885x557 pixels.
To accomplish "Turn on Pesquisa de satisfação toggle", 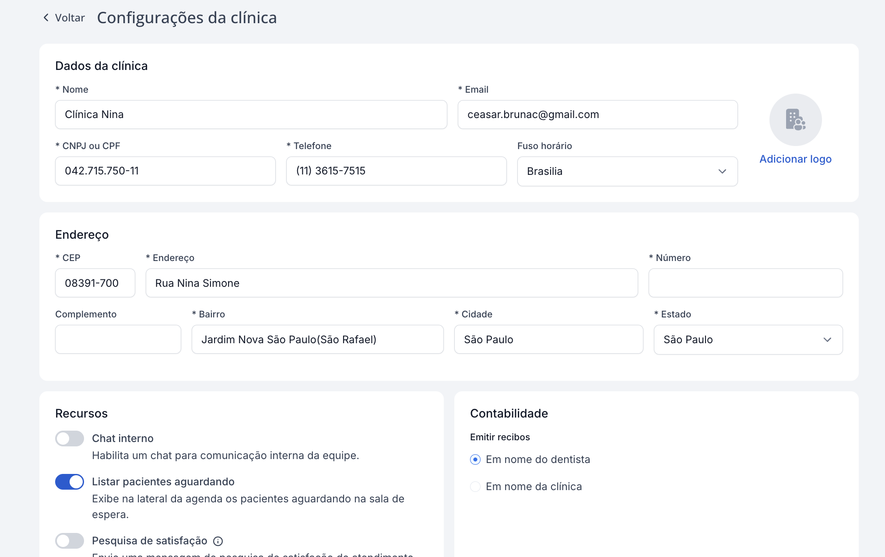I will point(70,541).
